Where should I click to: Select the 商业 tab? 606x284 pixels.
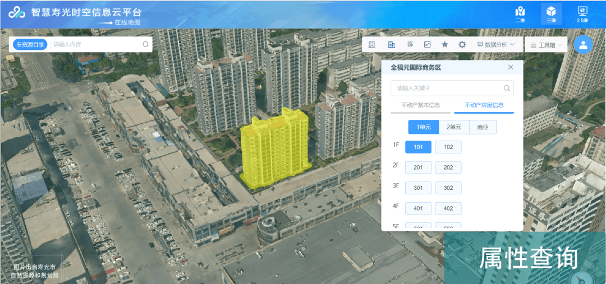[483, 127]
